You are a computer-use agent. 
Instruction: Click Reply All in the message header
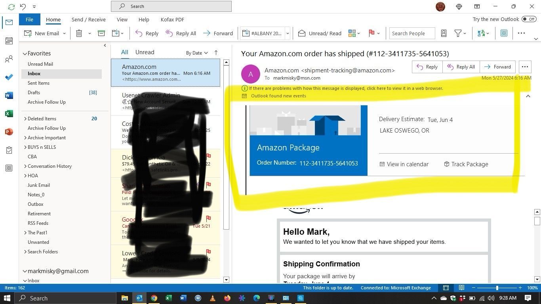pos(461,67)
